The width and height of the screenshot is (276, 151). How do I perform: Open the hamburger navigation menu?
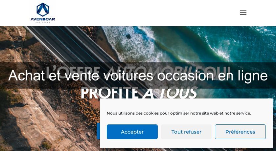coord(243,13)
